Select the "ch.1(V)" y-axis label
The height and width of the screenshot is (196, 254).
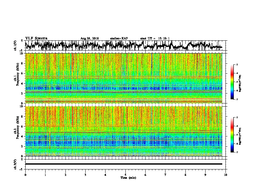(x=15, y=45)
